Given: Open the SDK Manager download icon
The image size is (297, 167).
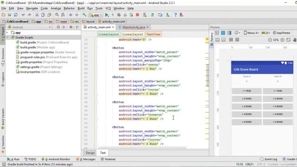Looking at the screenshot, I should [168, 15].
